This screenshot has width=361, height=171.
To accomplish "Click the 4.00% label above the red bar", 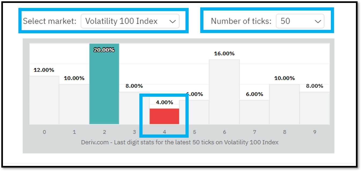I will click(164, 102).
